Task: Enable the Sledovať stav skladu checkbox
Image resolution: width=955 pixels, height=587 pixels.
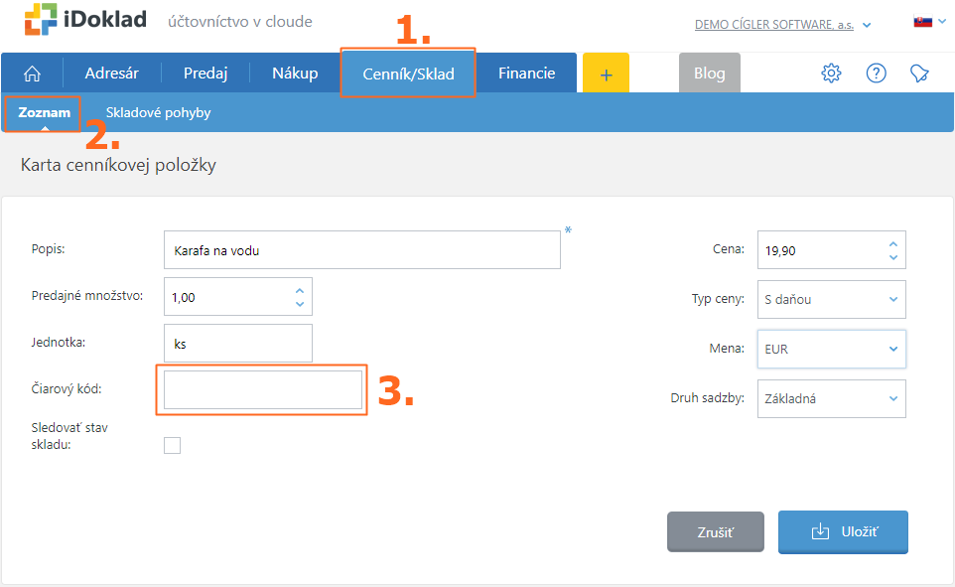Action: point(172,445)
